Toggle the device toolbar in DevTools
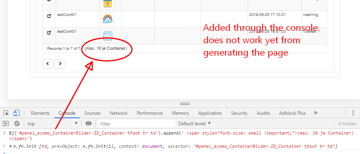The width and height of the screenshot is (360, 154). click(16, 113)
